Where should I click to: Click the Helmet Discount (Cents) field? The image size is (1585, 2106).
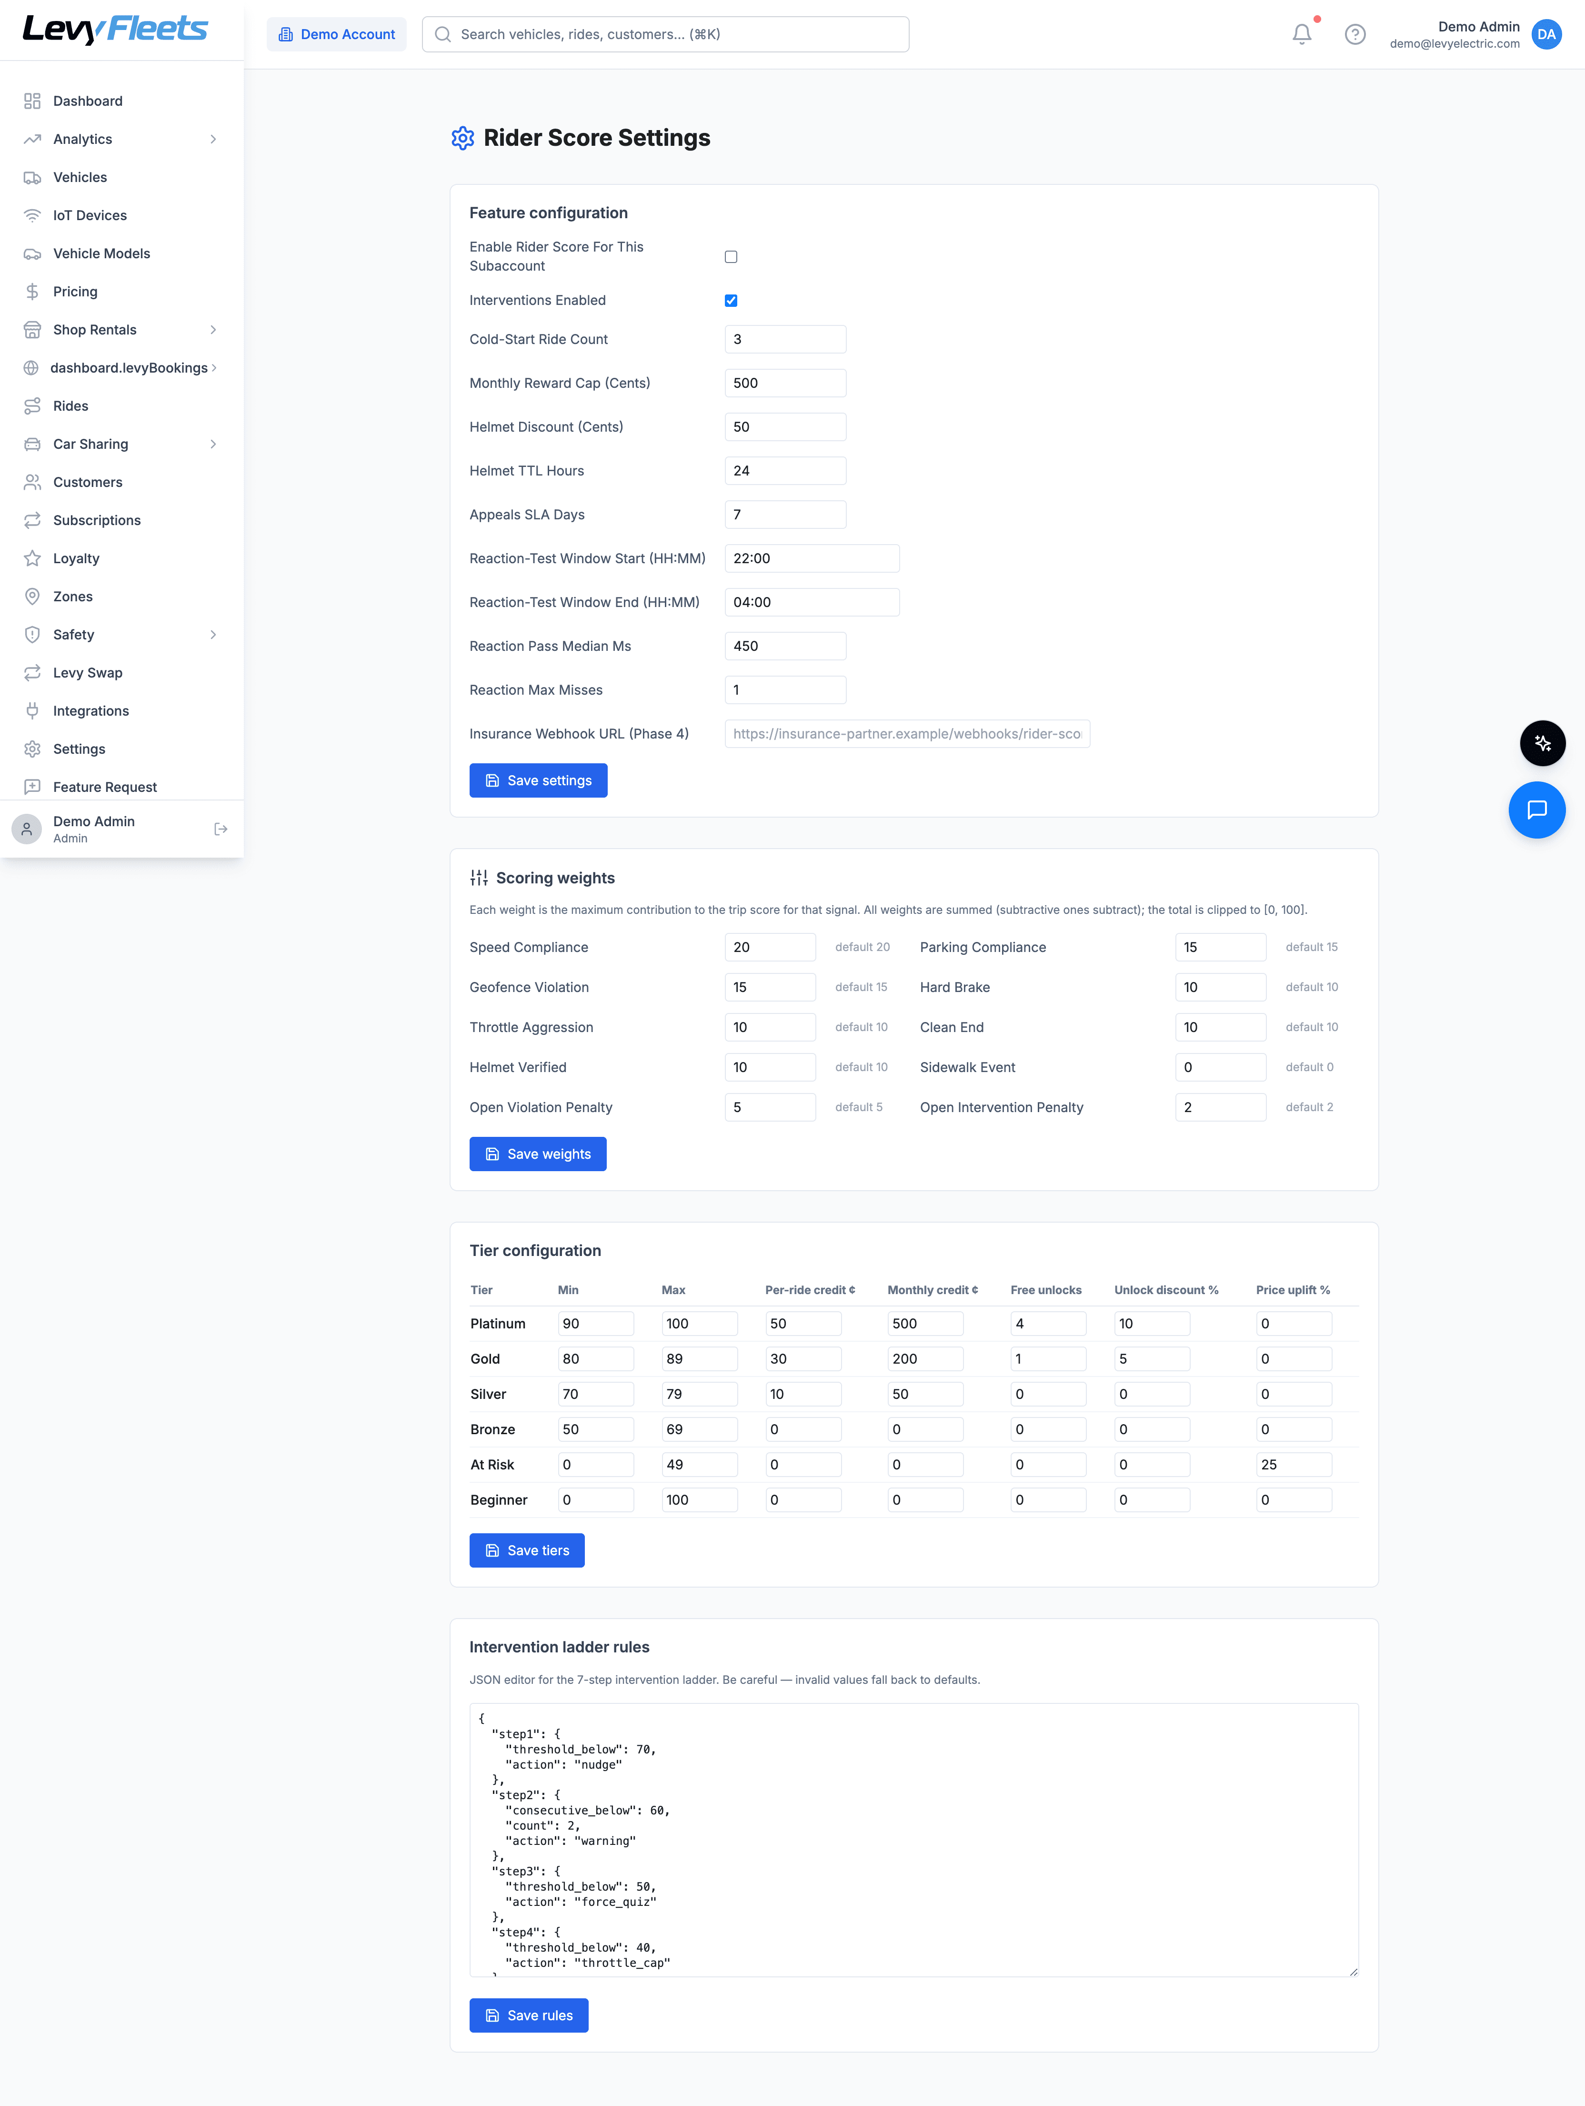coord(785,426)
